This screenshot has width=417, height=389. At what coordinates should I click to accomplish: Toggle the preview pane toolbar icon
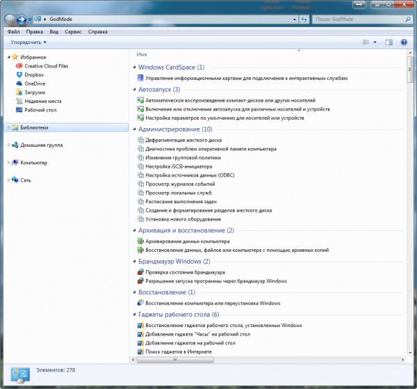pos(389,42)
